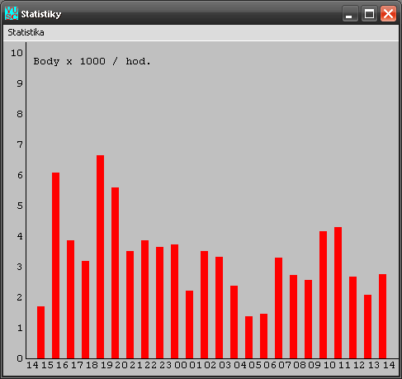
Task: Open the Statistika menu
Action: (26, 32)
